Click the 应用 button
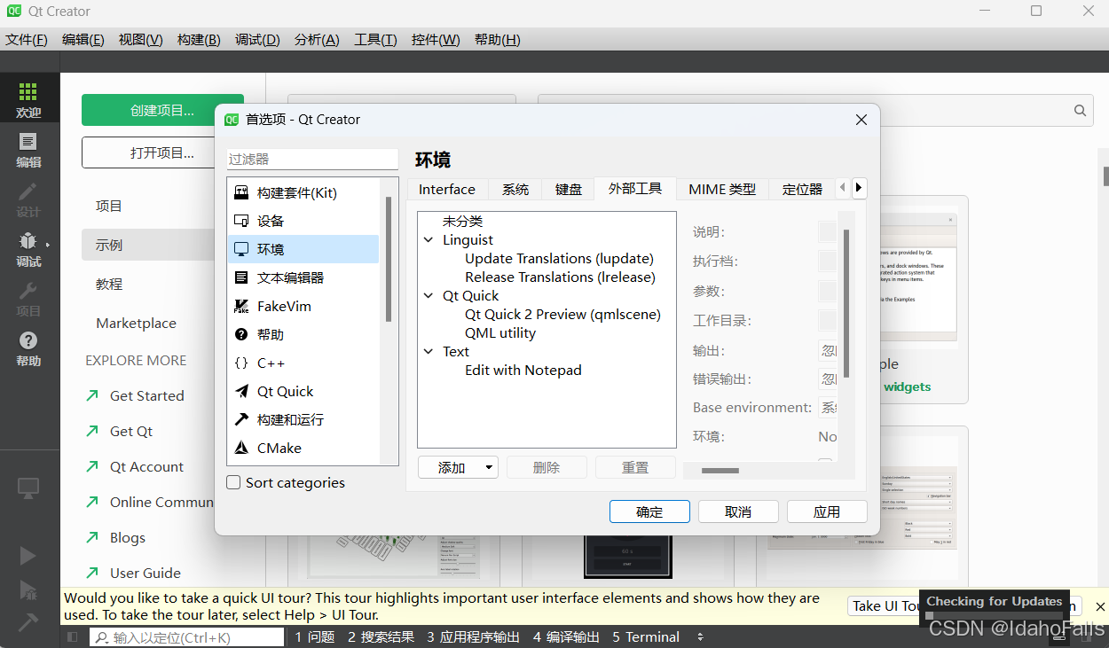 827,511
